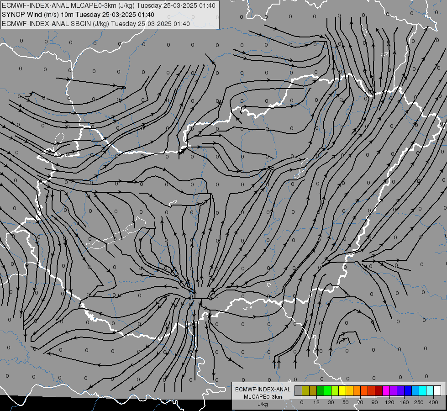
Task: Click the 'SYNOP Wind (m/s) 10m' title line
Action: (x=78, y=15)
